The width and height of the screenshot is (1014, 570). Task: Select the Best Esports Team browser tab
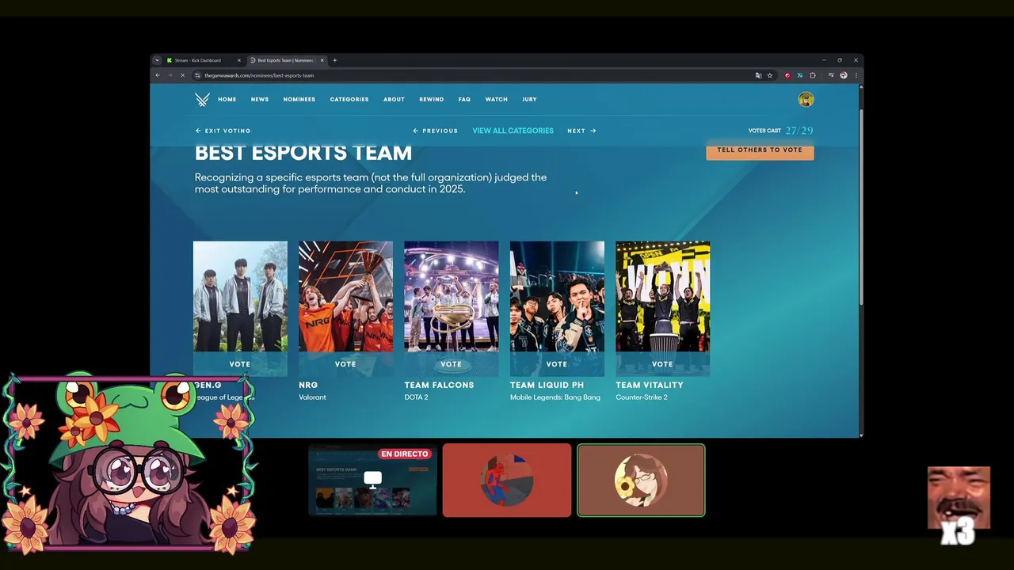(x=285, y=60)
